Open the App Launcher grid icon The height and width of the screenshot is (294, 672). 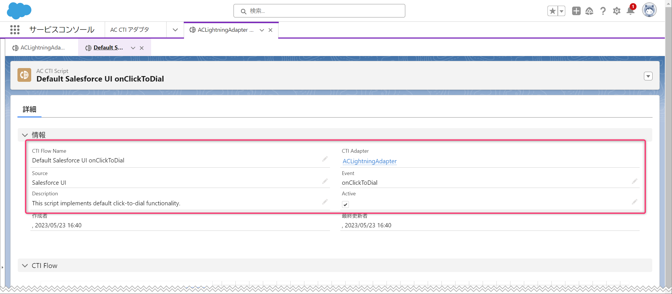[x=15, y=30]
